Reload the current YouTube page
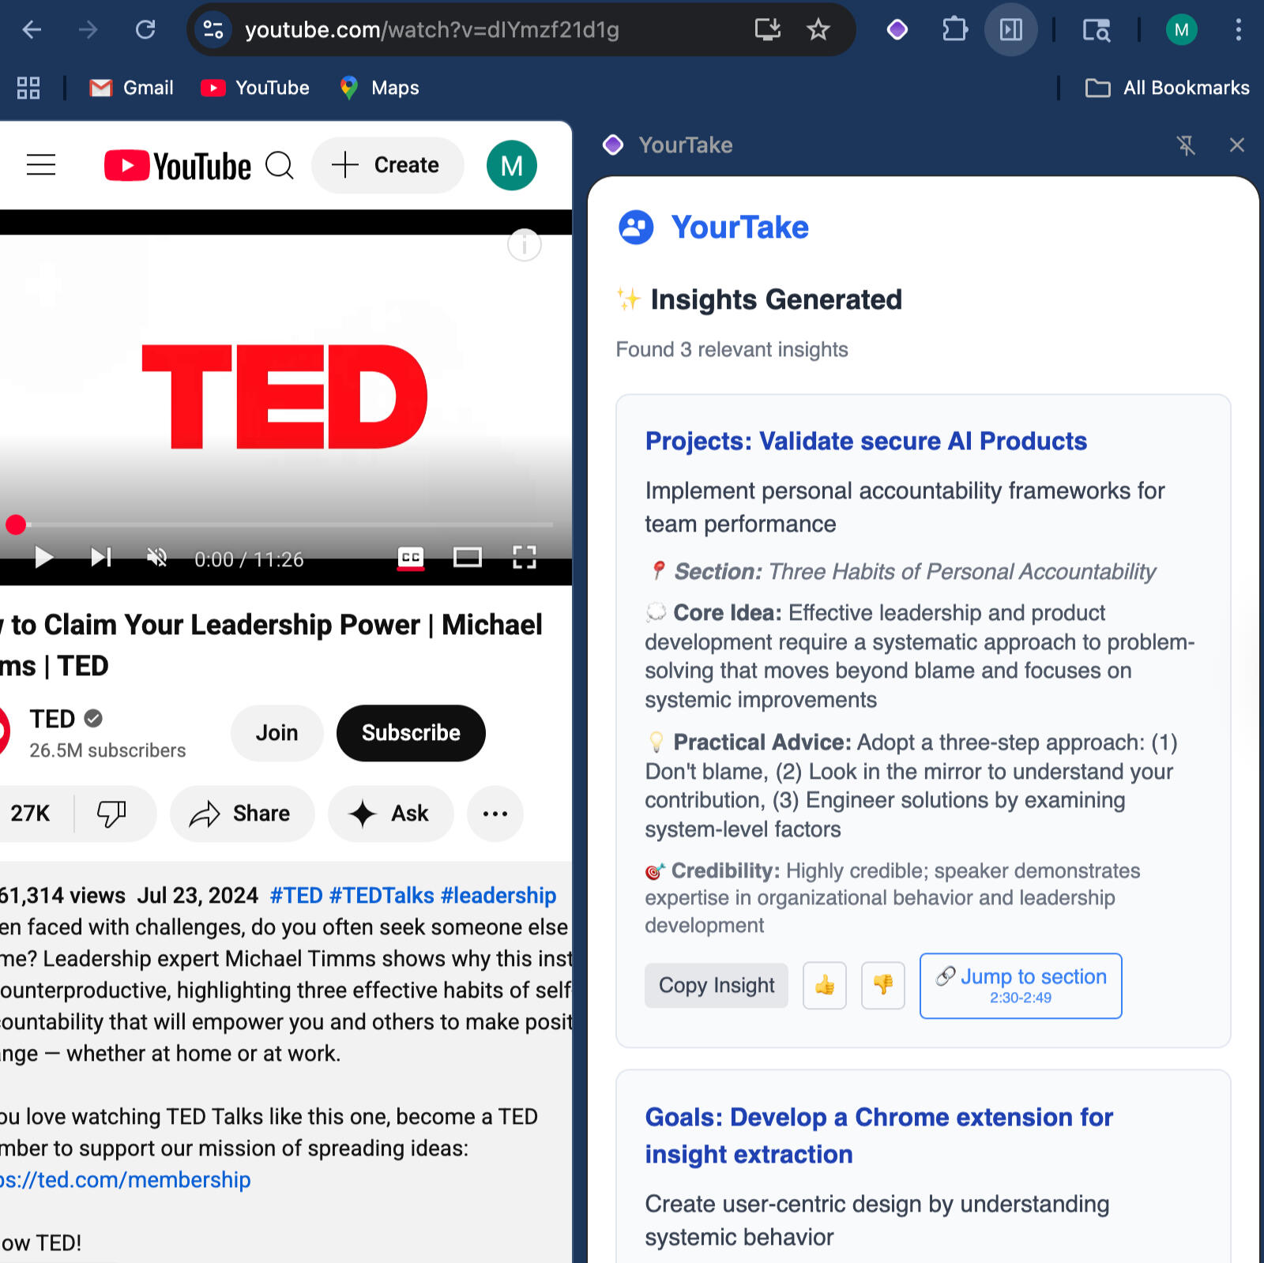This screenshot has width=1264, height=1263. (145, 30)
